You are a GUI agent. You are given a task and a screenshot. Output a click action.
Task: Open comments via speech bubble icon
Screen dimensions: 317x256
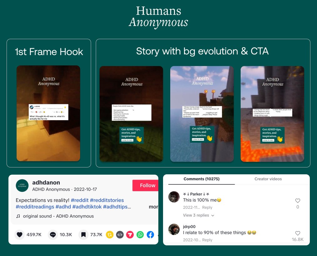(53, 234)
